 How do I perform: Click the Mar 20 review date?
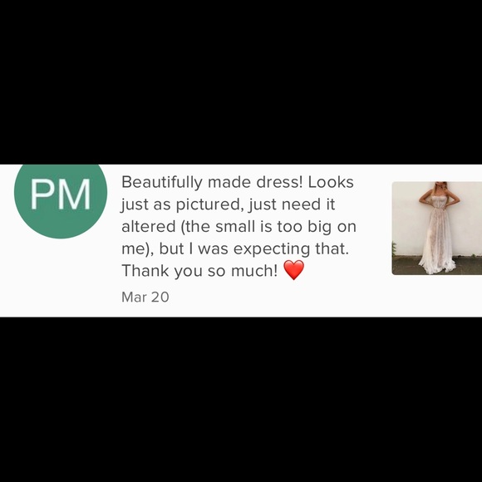pyautogui.click(x=145, y=297)
